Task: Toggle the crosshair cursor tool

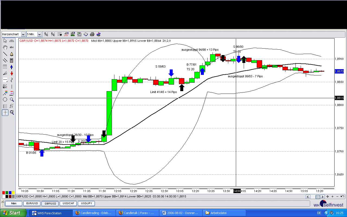Action: click(5, 113)
